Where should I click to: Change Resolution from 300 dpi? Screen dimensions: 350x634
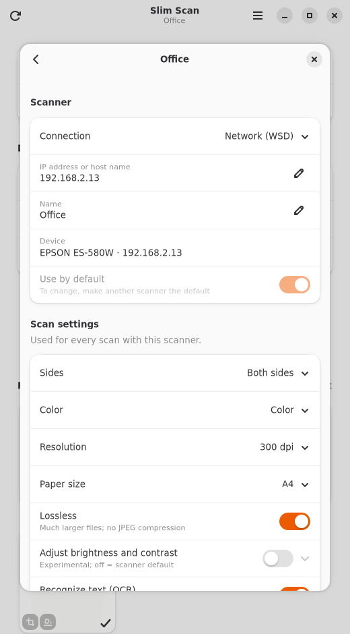tap(175, 447)
